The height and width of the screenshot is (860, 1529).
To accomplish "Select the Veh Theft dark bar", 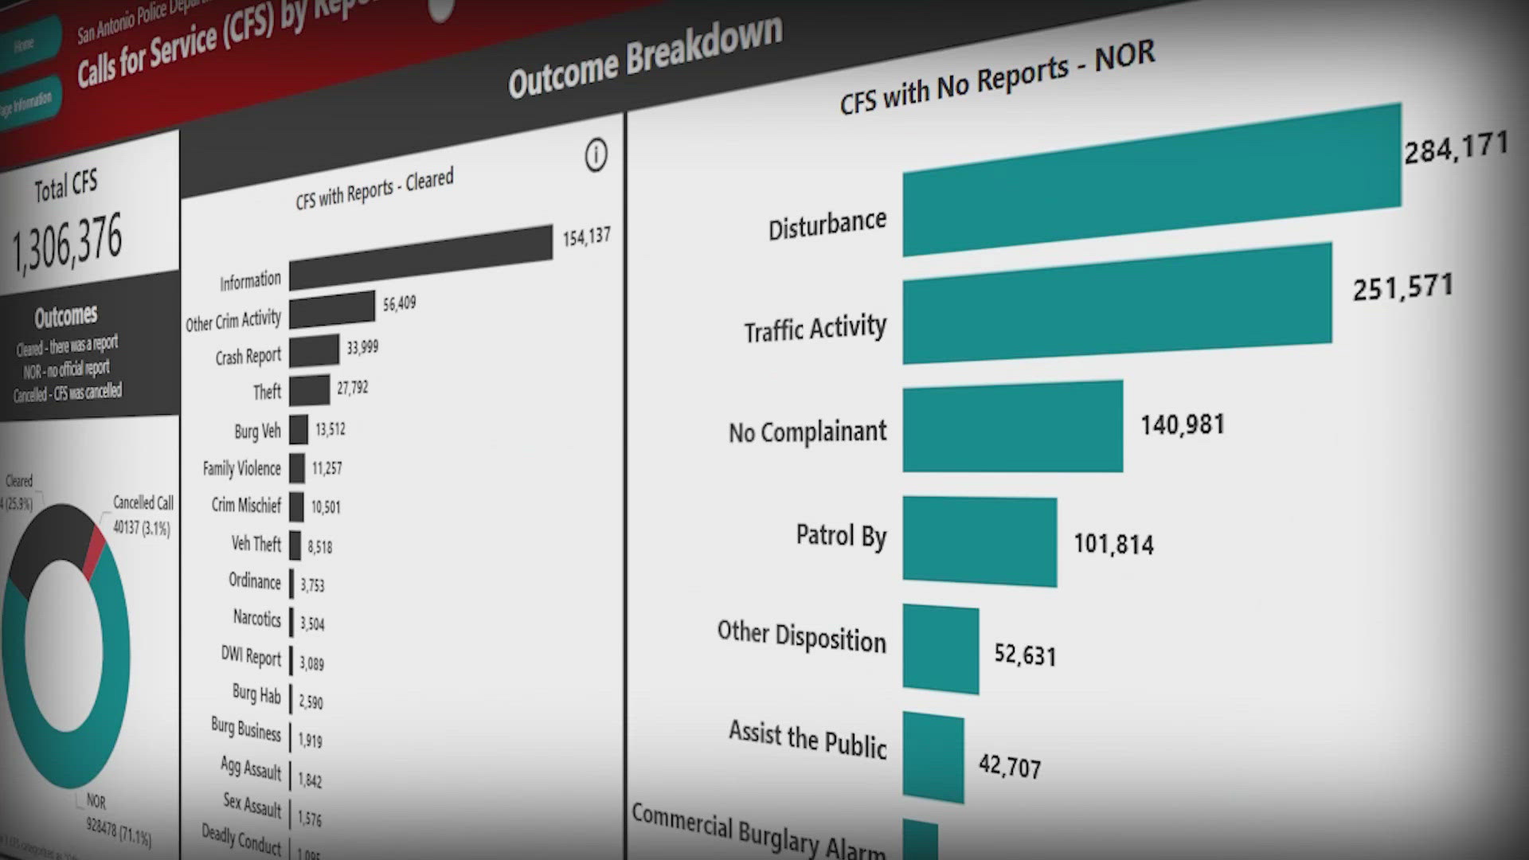I will click(295, 545).
